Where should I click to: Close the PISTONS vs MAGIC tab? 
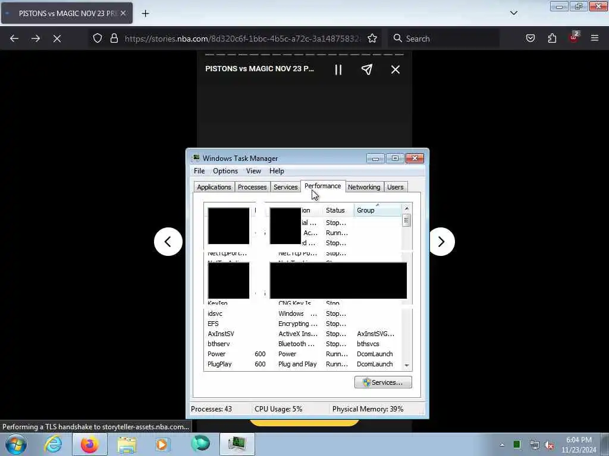click(123, 13)
